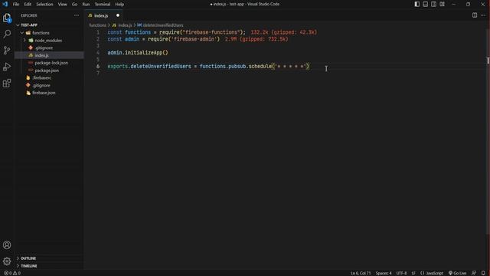Open the Source Control view
Screen dimensions: 490x276
click(x=7, y=50)
